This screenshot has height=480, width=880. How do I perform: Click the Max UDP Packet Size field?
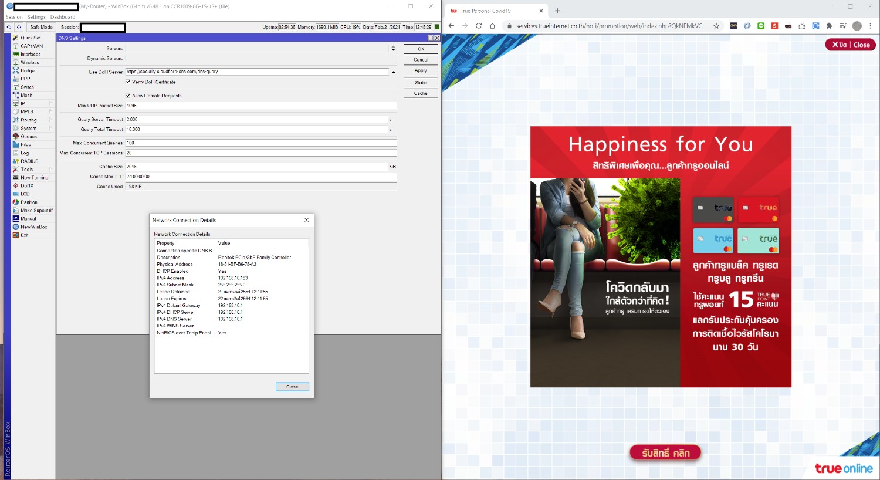[x=260, y=106]
